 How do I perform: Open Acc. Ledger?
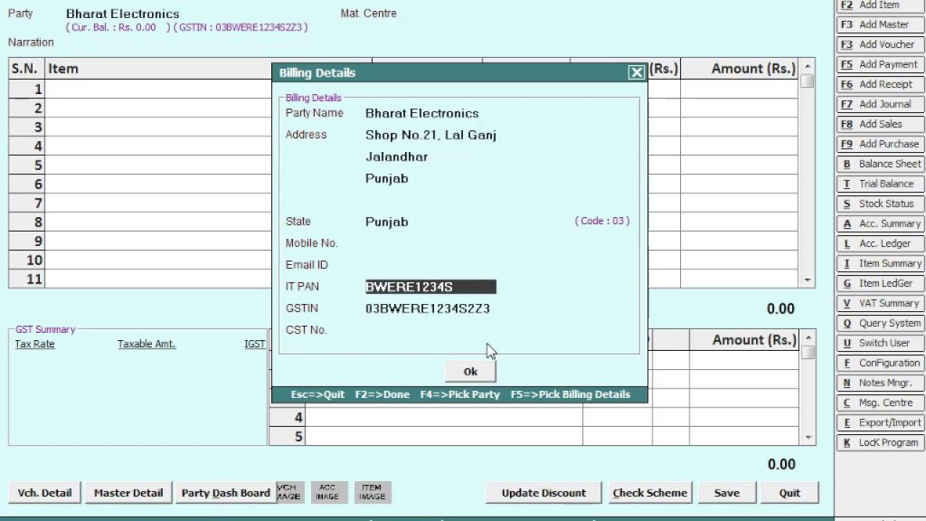coord(880,243)
